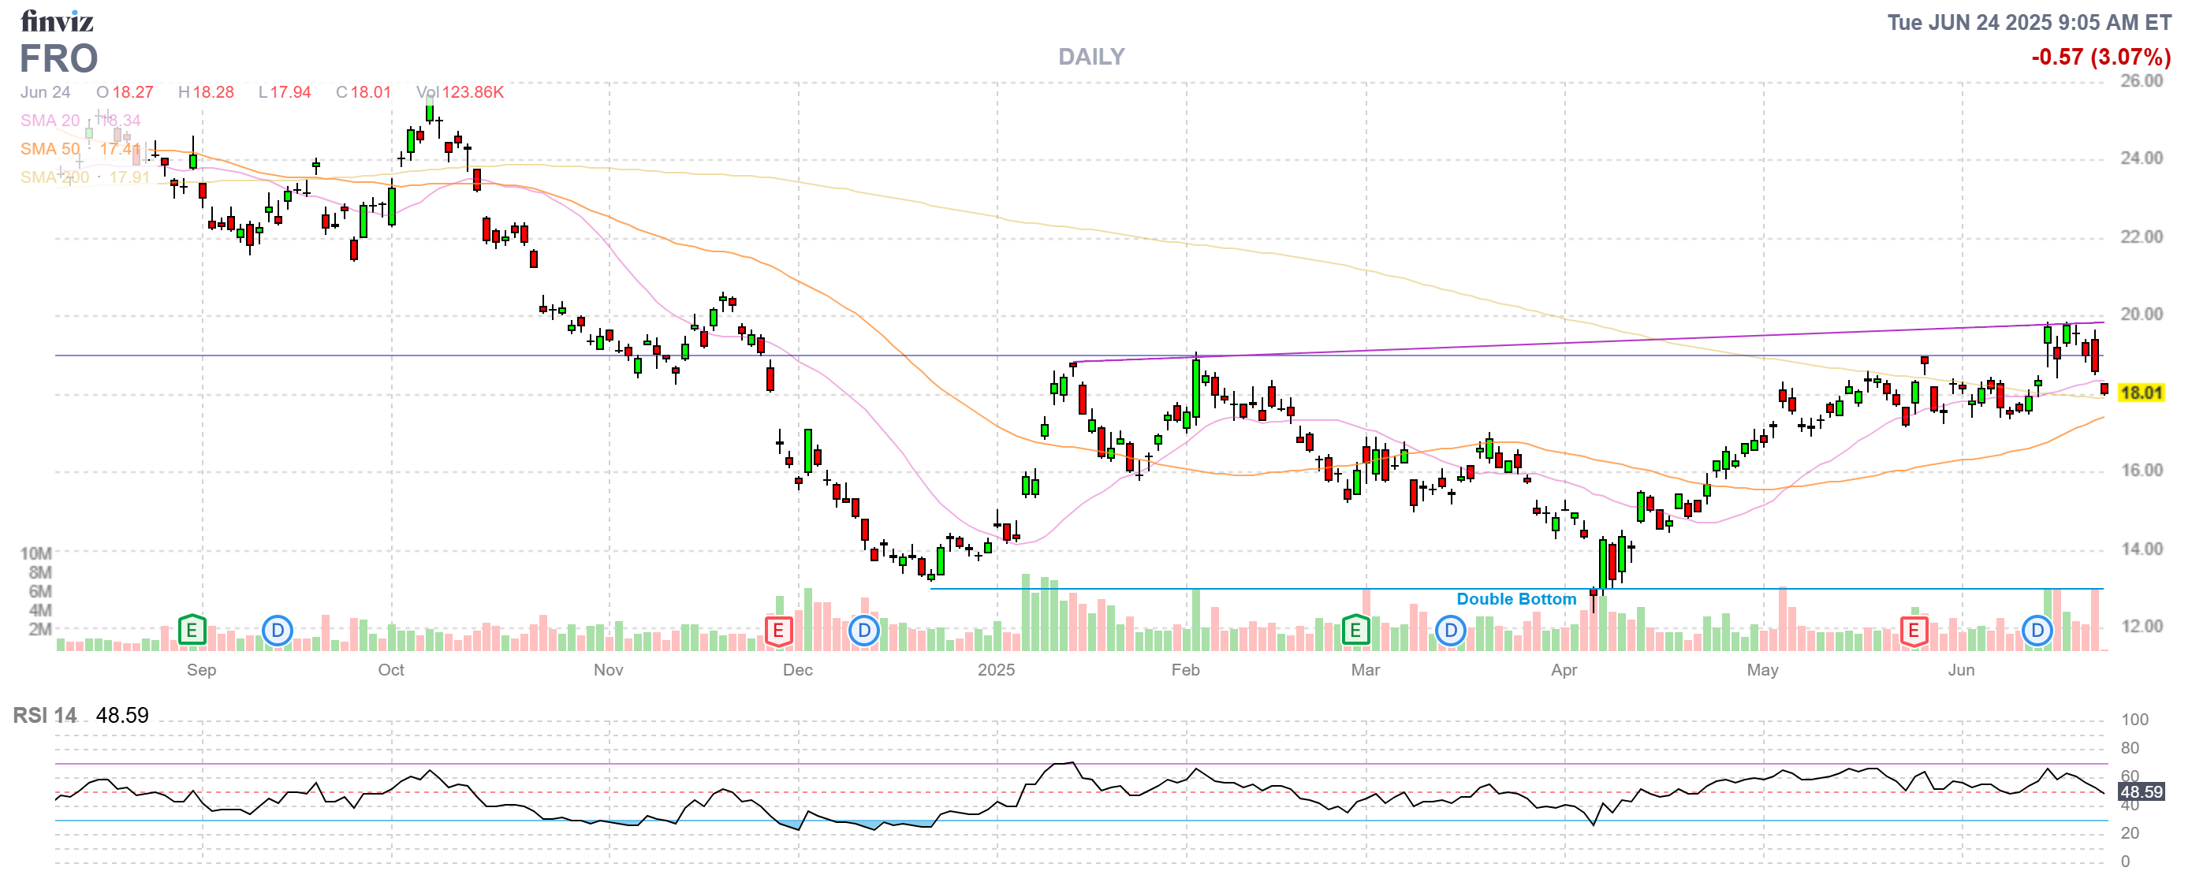Click the -0.57 (3.07%) price change text
This screenshot has width=2192, height=886.
click(2100, 57)
